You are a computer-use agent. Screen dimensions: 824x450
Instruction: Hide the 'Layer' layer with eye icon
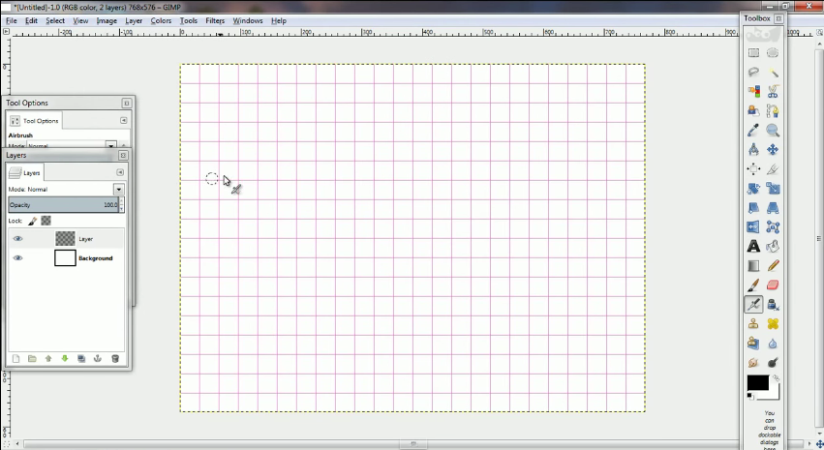pos(17,239)
